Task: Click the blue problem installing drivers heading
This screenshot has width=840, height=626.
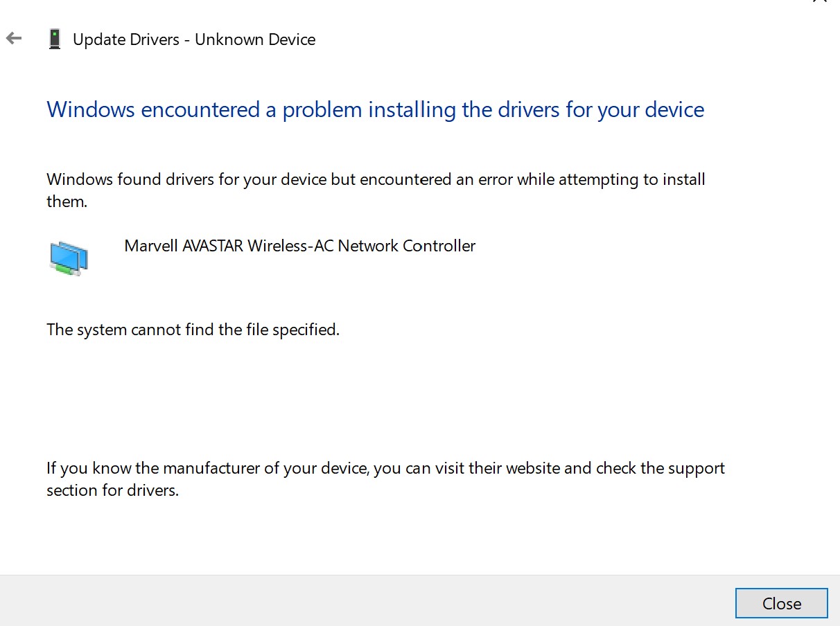Action: [x=375, y=109]
